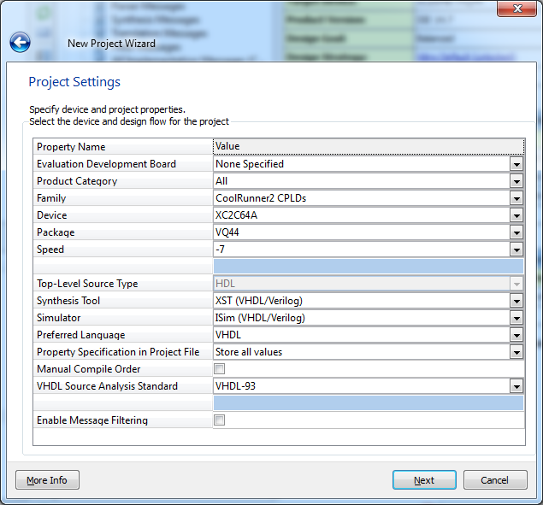
Task: Click the Property Name column header
Action: [122, 146]
